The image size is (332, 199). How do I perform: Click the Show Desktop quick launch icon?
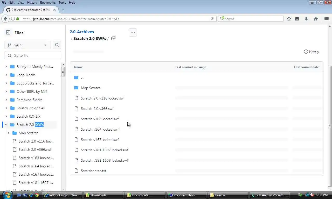[19, 195]
